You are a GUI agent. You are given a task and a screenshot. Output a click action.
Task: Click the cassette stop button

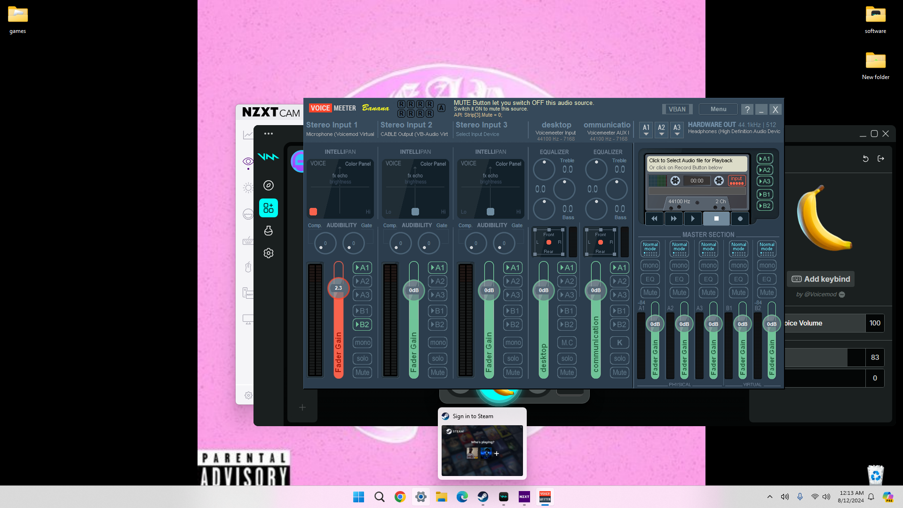pos(716,219)
